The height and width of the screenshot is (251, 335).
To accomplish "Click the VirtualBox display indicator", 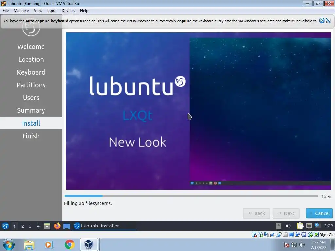I will (x=291, y=235).
